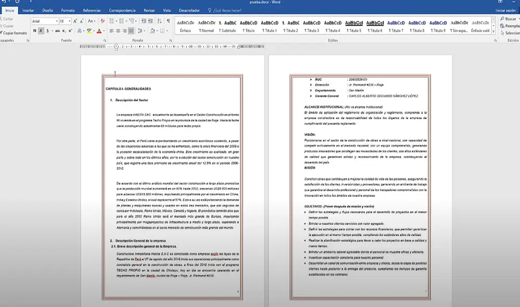Apply subscript formatting

point(63,31)
